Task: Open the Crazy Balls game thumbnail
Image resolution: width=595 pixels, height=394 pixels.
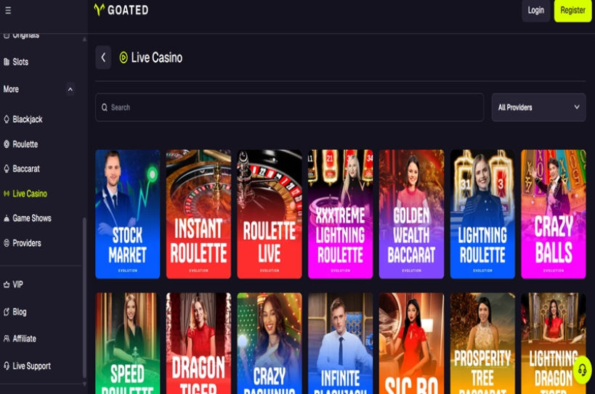Action: click(x=554, y=214)
